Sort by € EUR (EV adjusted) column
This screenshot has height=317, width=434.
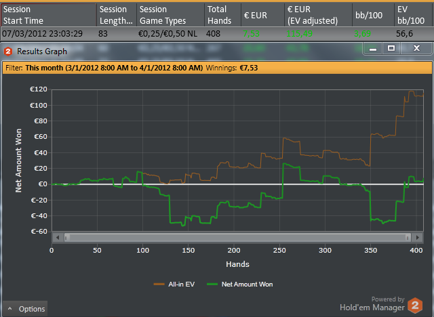pyautogui.click(x=318, y=15)
